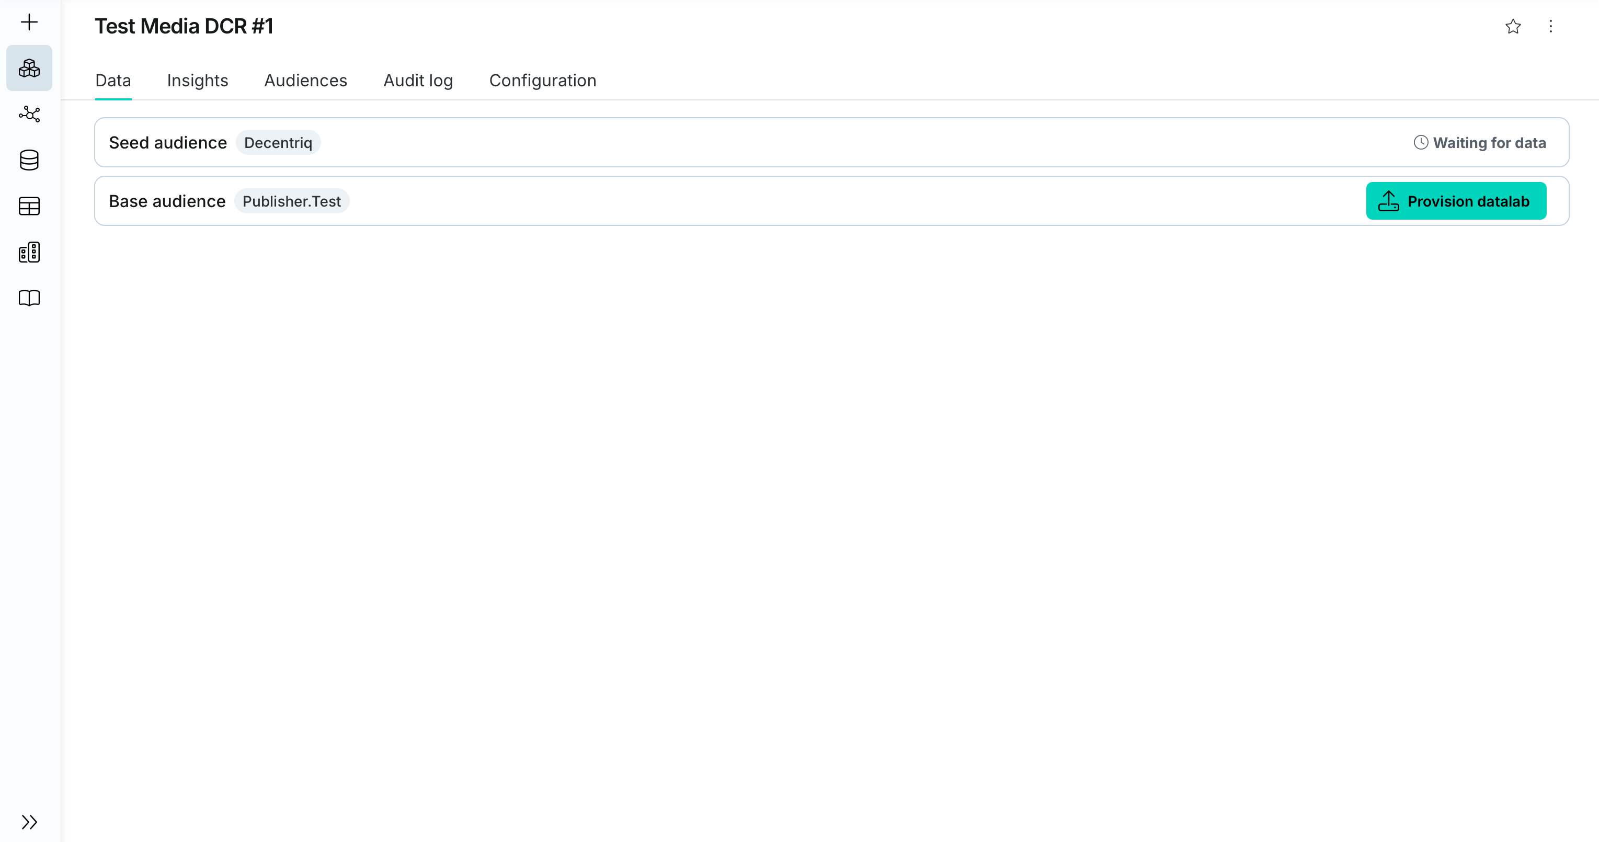Open the table grid sidebar icon

(29, 206)
